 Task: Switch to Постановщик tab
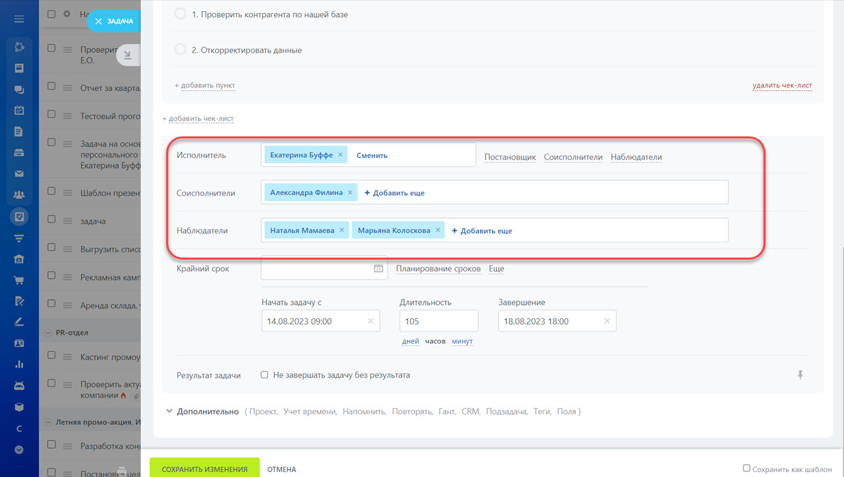point(510,157)
